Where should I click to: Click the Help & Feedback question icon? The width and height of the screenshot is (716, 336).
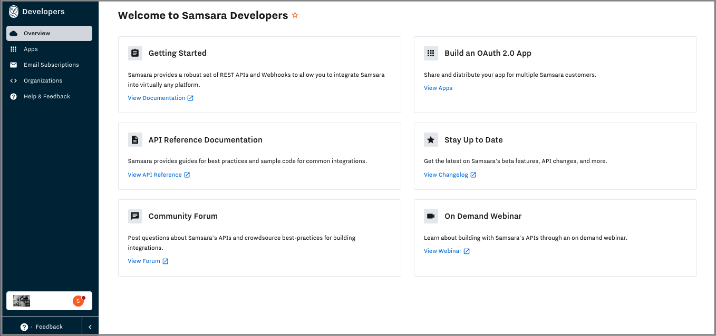[x=14, y=96]
